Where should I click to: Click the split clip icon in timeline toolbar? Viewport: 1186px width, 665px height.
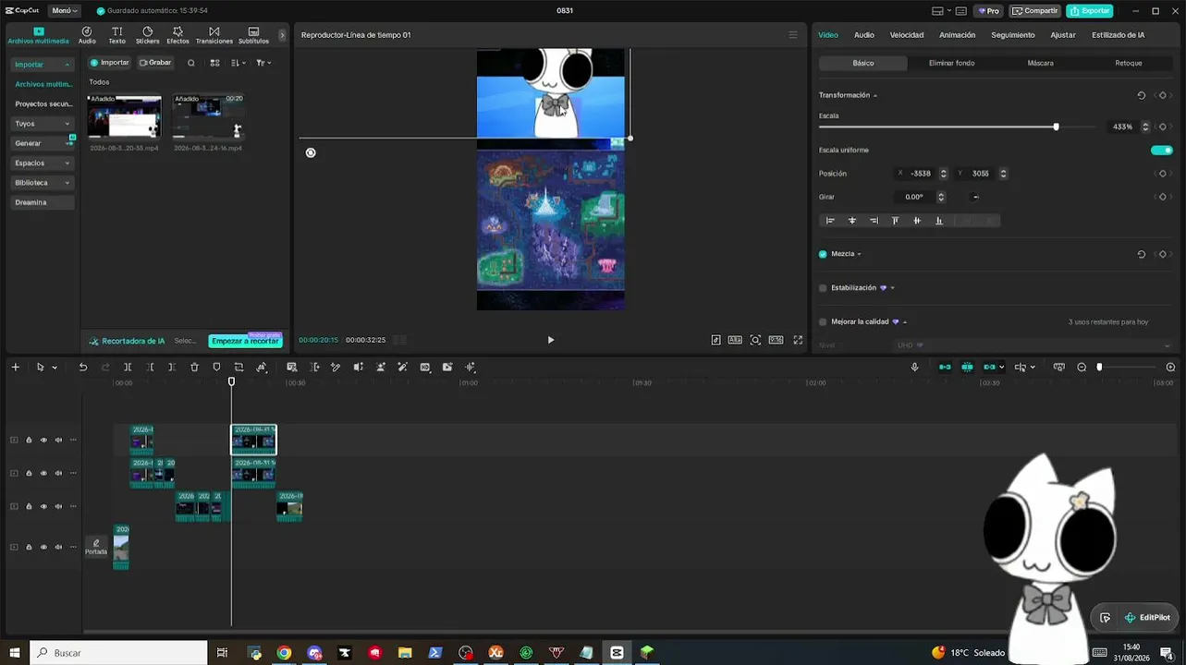[128, 368]
